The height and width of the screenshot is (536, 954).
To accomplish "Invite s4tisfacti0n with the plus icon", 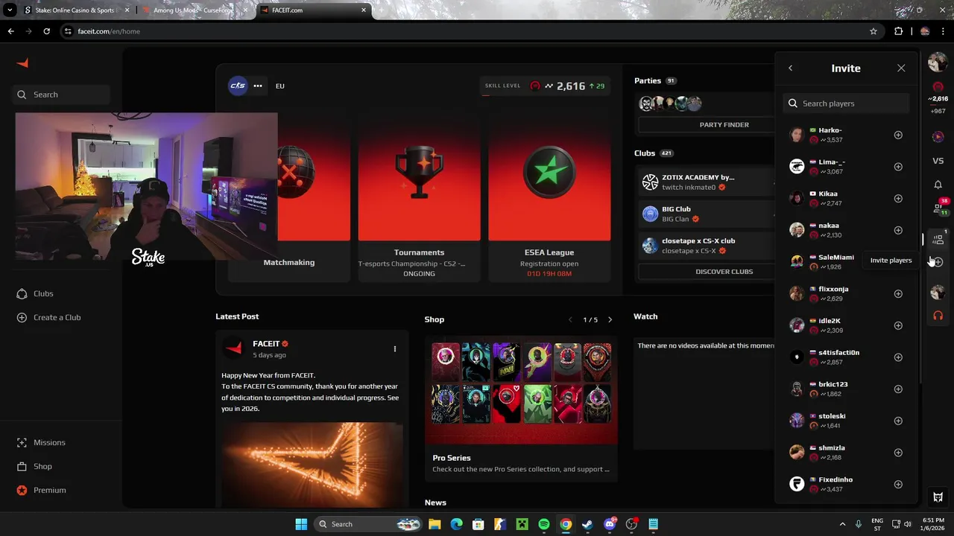I will (898, 357).
